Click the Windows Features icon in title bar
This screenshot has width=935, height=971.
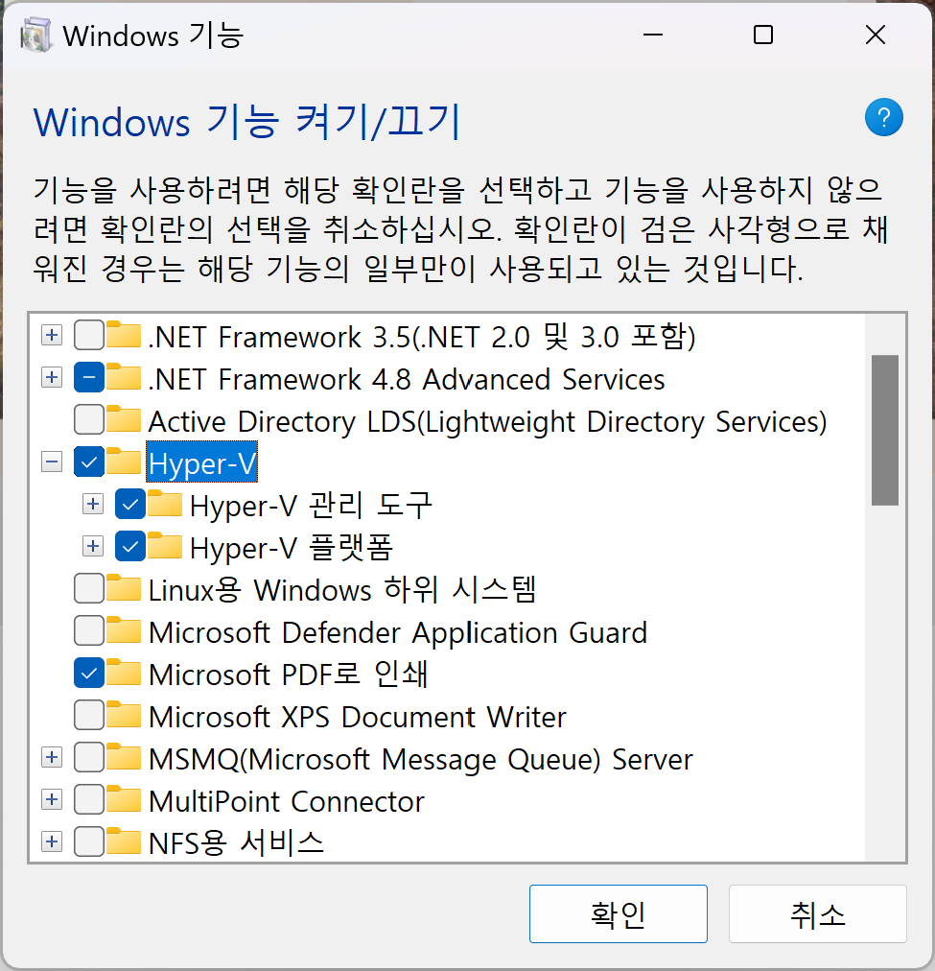[x=35, y=35]
